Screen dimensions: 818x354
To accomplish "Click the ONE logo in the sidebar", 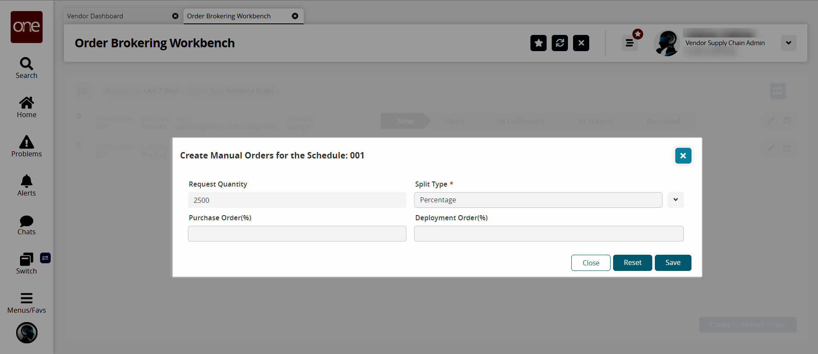I will click(26, 27).
